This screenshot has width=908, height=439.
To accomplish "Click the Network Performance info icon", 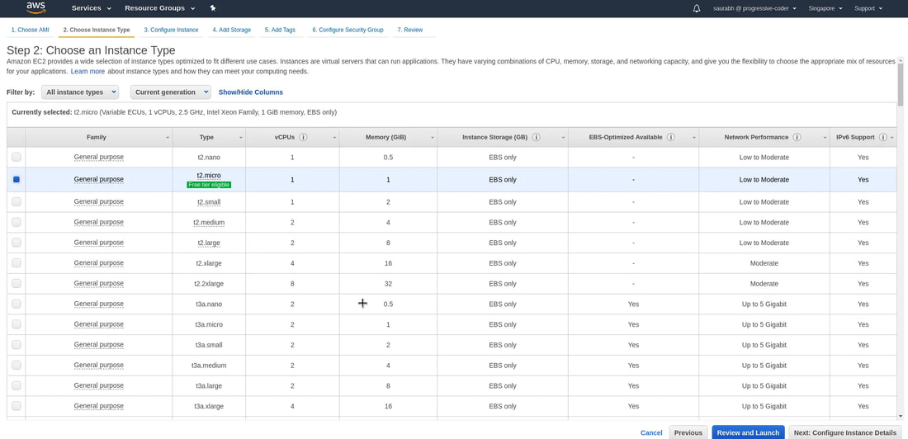I will coord(797,137).
